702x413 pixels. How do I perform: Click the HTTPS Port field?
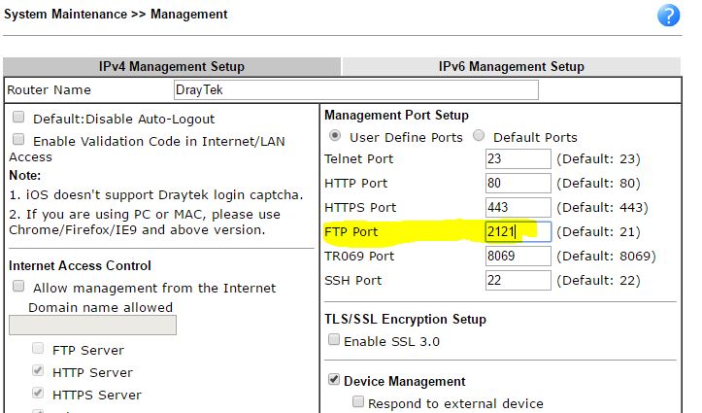click(x=518, y=207)
